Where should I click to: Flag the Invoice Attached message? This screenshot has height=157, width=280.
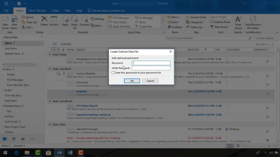(x=268, y=76)
